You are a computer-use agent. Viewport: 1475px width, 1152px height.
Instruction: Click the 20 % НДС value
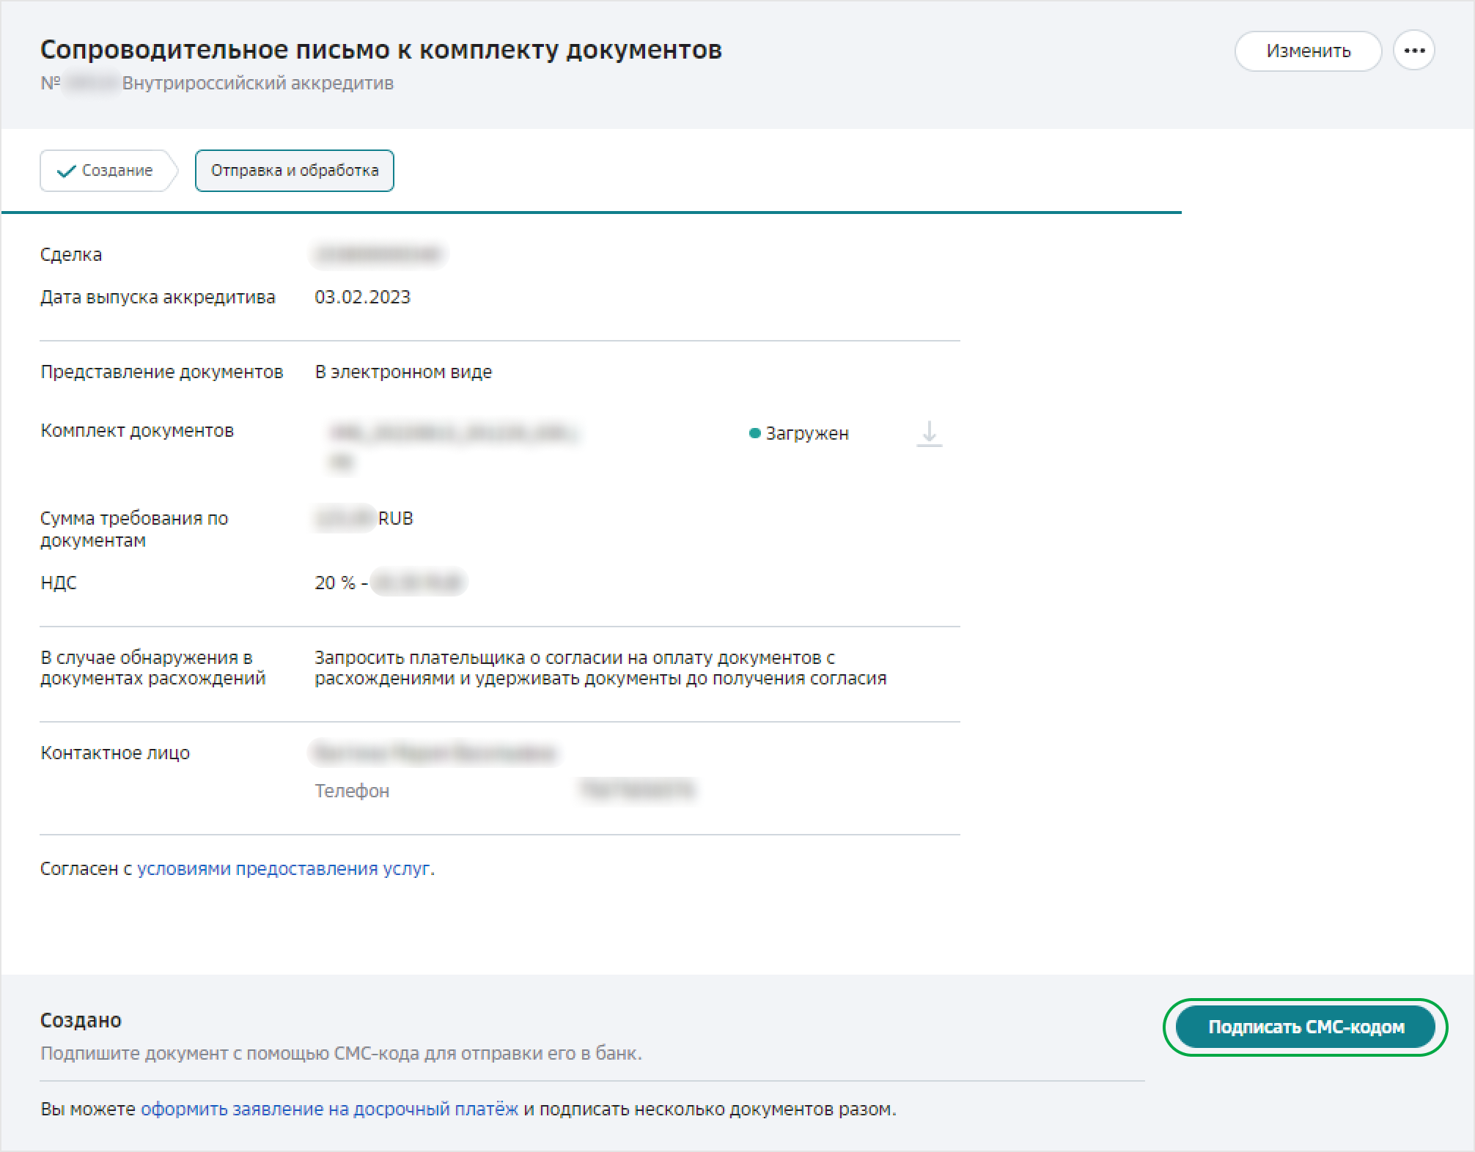[335, 583]
